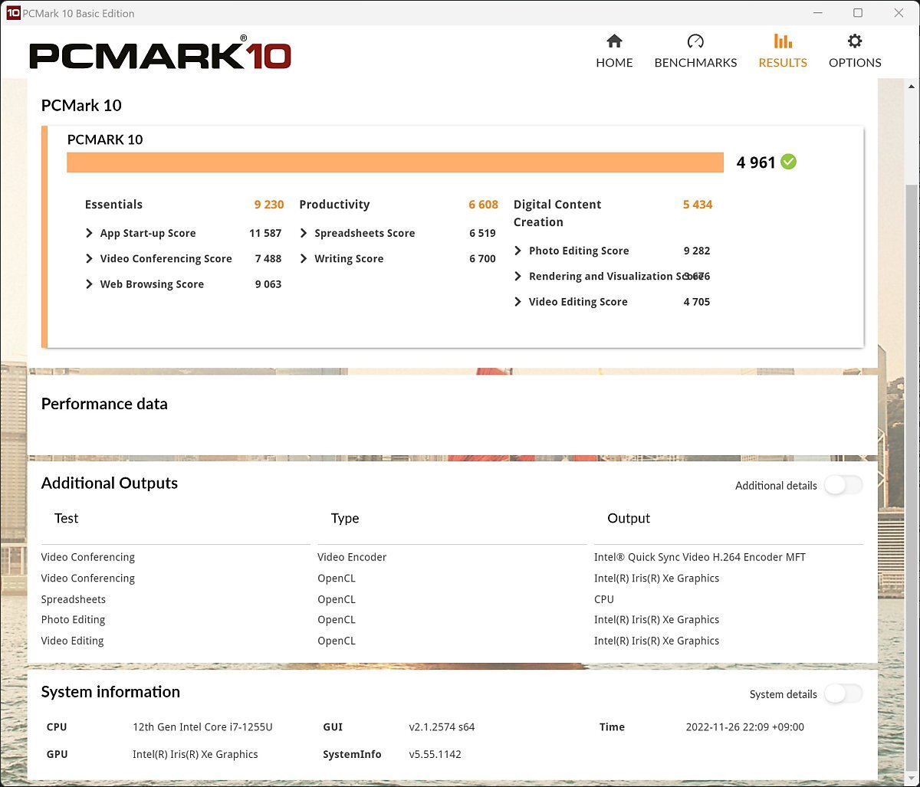Click the 12th Gen Intel Core i7-1255U value
The height and width of the screenshot is (787, 920).
[202, 726]
